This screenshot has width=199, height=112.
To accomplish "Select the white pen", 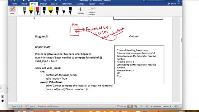I will [x=64, y=11].
